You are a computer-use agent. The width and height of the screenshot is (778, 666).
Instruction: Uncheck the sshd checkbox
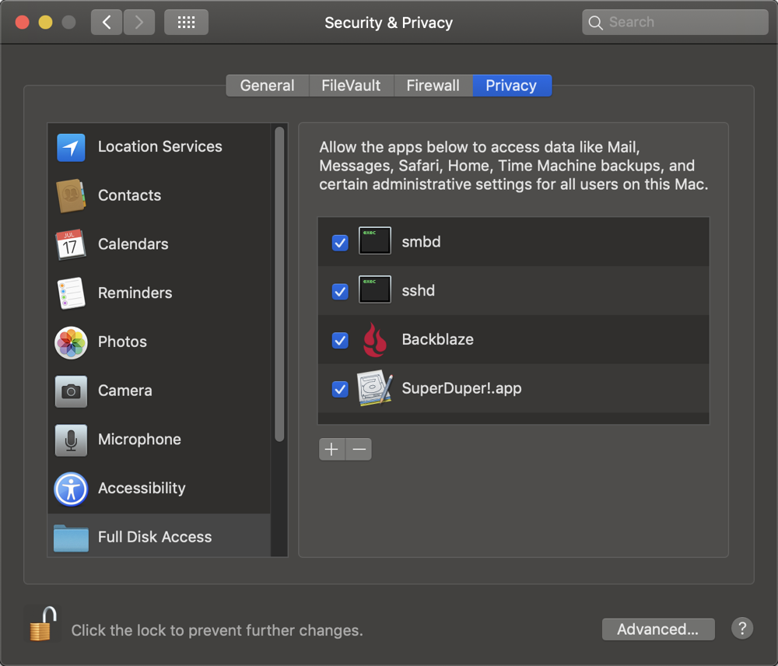pyautogui.click(x=340, y=291)
